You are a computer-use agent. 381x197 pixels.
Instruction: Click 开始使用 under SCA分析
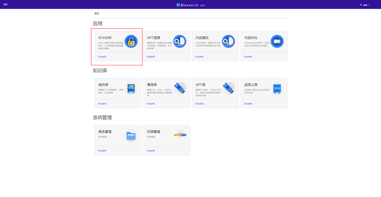pos(102,57)
